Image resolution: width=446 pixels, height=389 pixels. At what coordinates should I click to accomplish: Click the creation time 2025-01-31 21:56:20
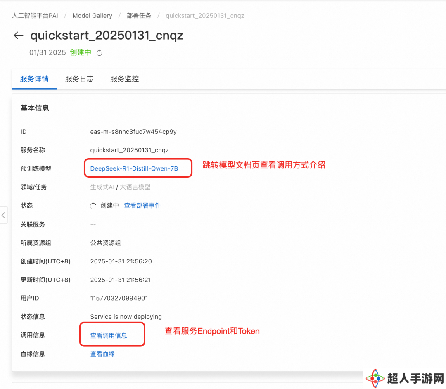(121, 261)
